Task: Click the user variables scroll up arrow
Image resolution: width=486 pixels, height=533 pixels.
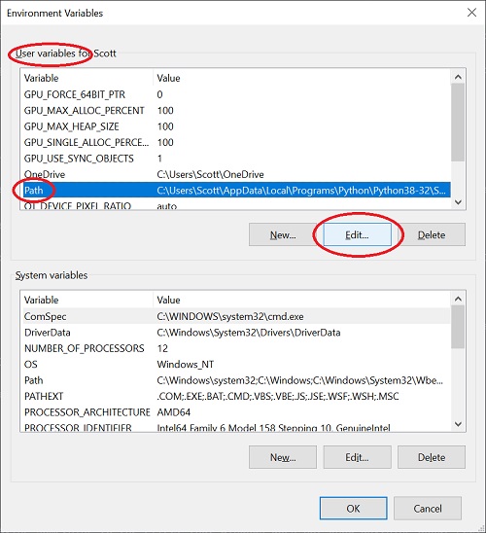Action: tap(458, 77)
